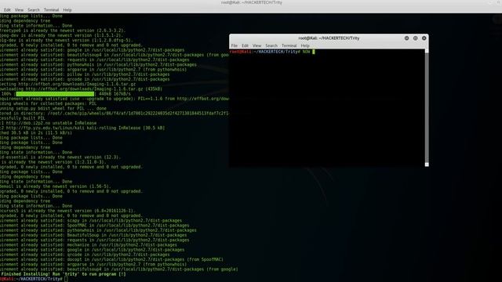Click the 'SpoofMAC' requirement satisfied line
This screenshot has width=502, height=282.
(94, 226)
